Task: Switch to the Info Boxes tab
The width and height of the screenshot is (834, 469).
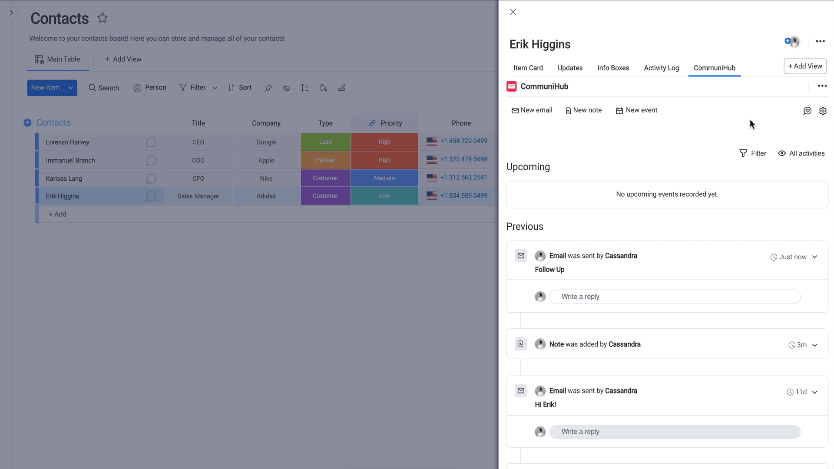Action: click(x=613, y=68)
